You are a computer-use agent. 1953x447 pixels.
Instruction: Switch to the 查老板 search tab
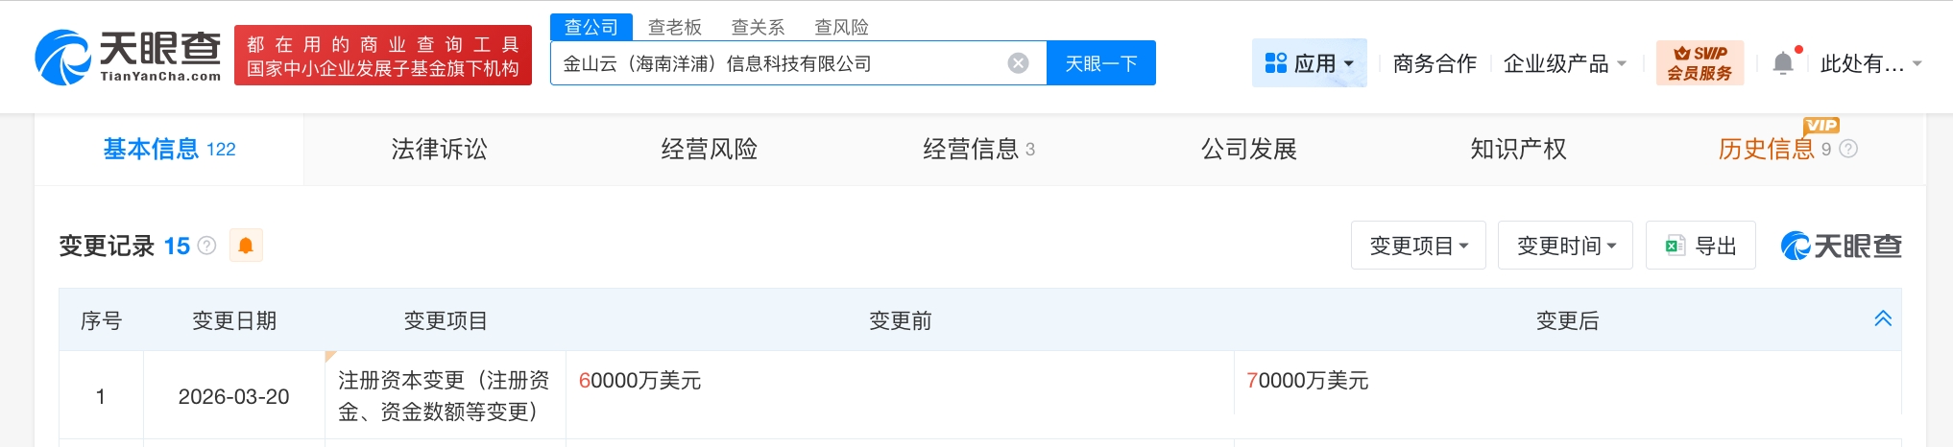(674, 27)
